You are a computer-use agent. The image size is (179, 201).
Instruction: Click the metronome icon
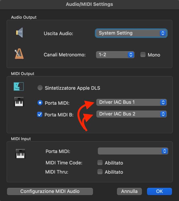pos(19,54)
